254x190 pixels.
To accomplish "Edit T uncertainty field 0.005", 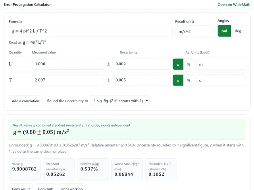I will pyautogui.click(x=141, y=80).
